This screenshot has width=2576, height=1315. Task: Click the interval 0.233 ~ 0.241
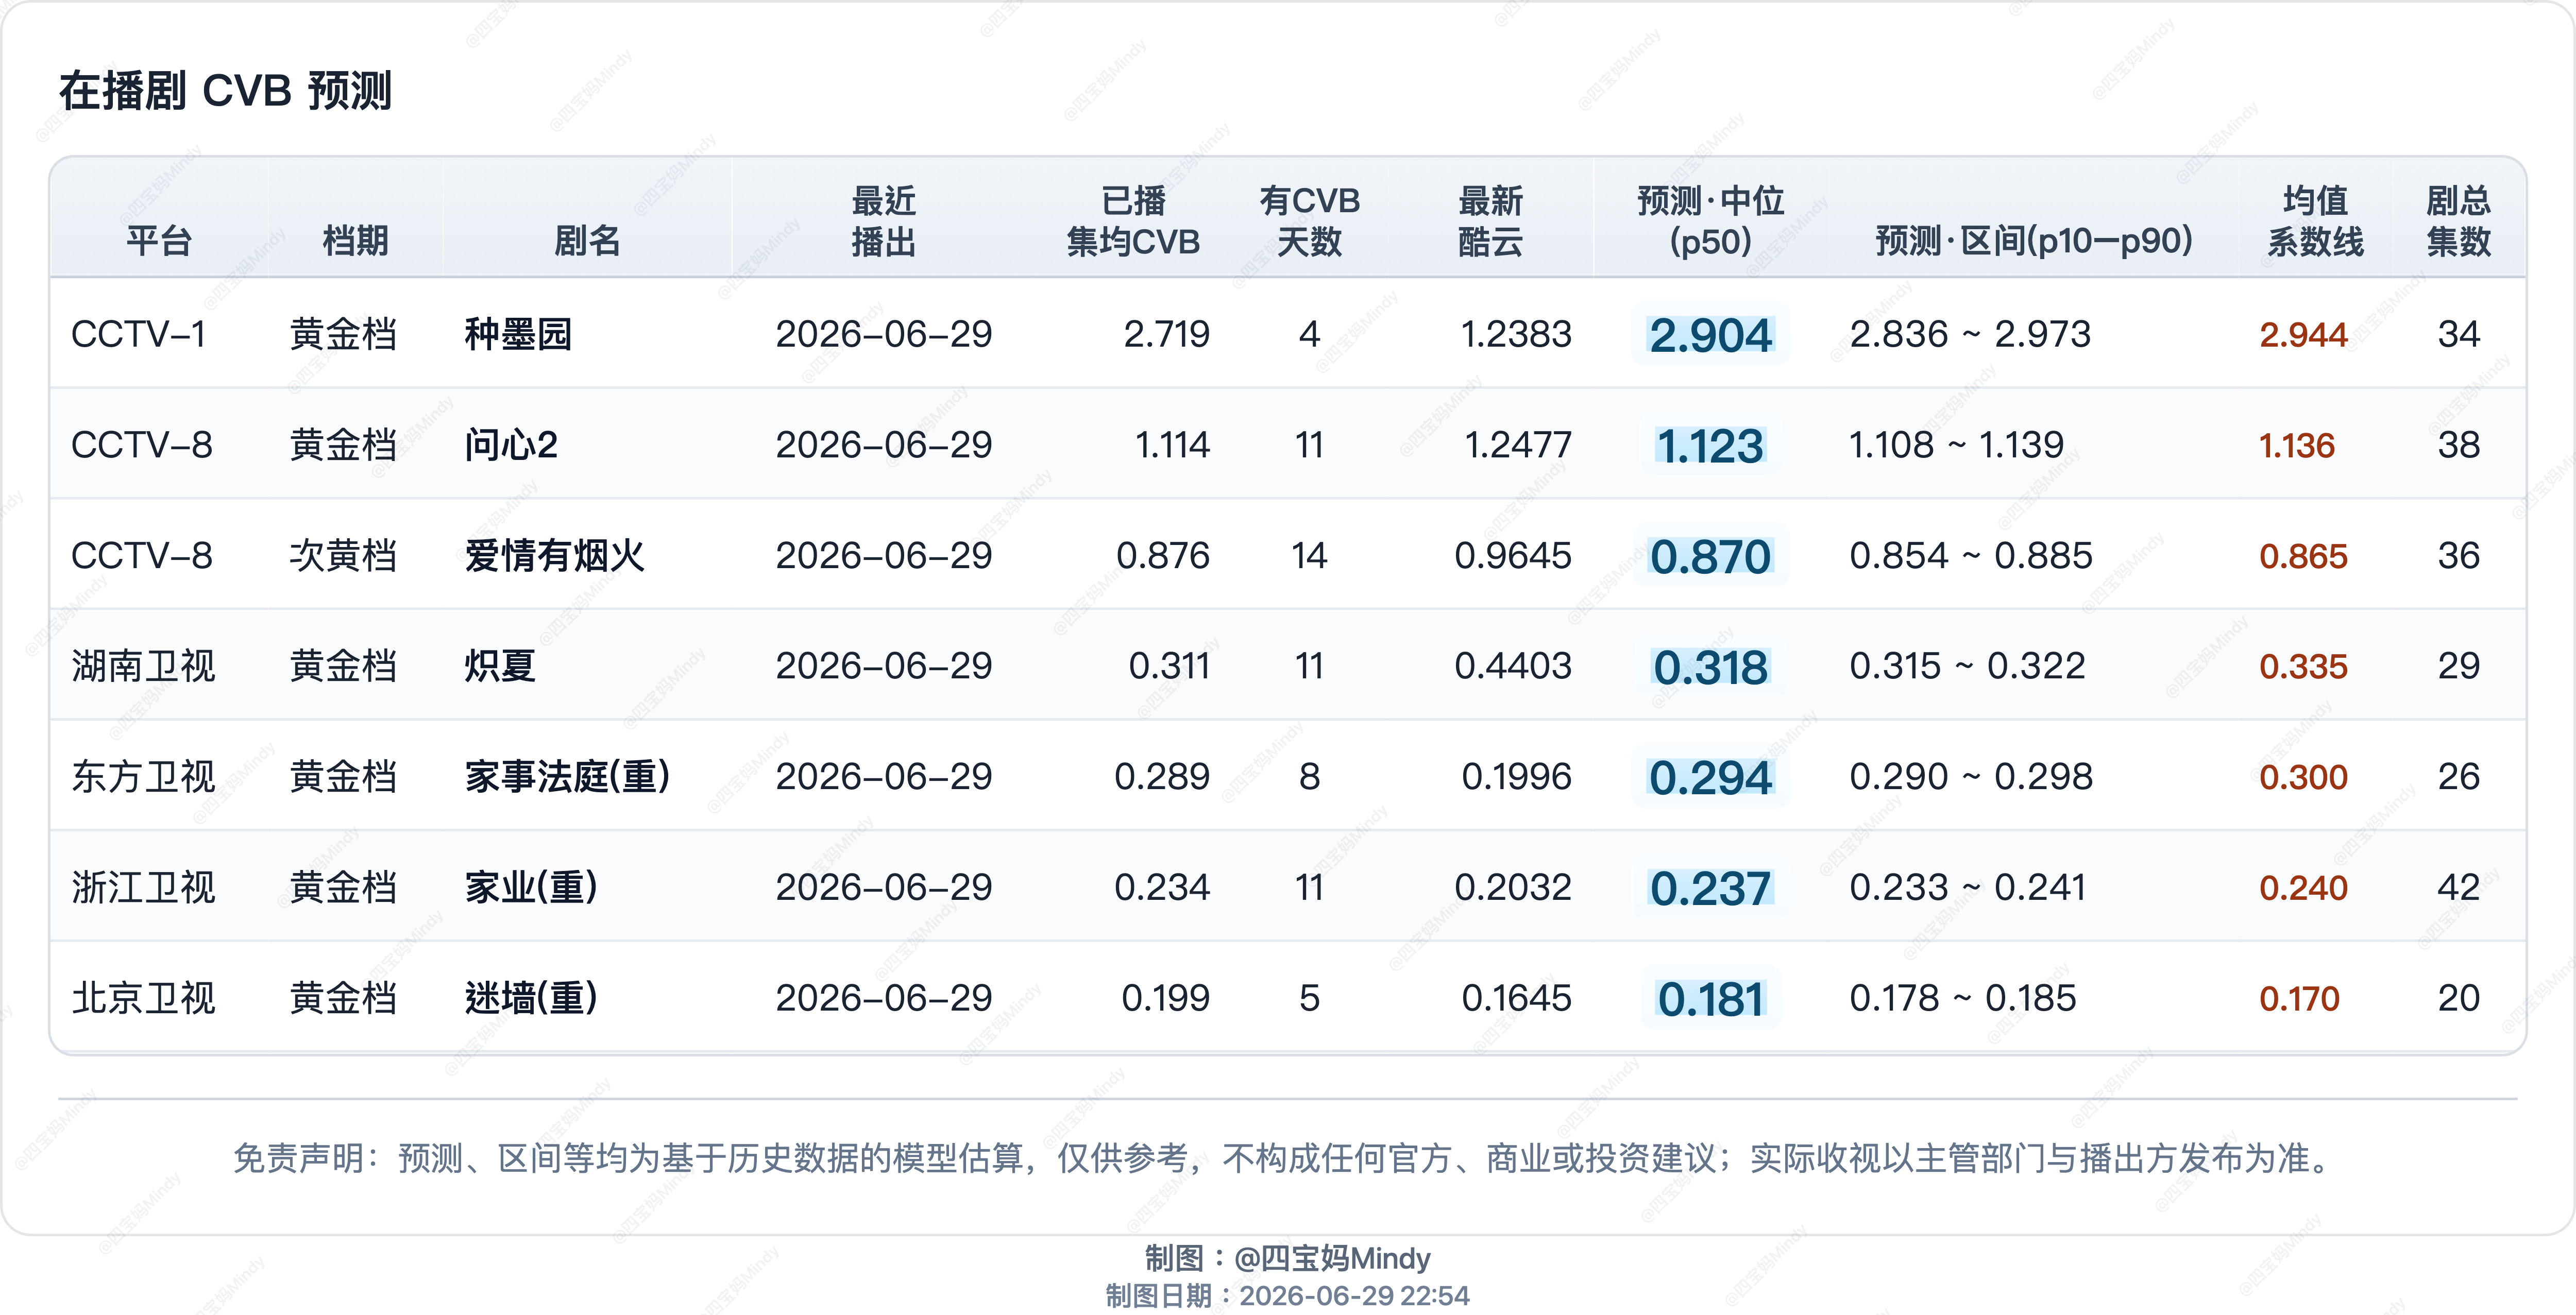[1967, 888]
